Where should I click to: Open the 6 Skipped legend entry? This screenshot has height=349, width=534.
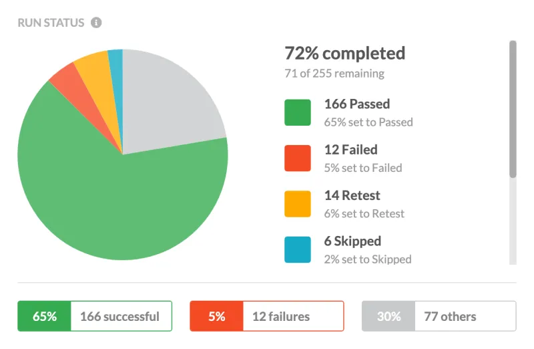368,250
